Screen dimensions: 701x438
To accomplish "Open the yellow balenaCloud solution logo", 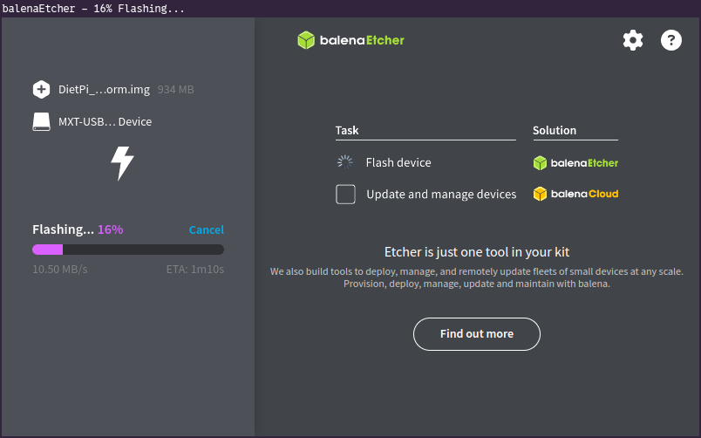I will pyautogui.click(x=575, y=194).
